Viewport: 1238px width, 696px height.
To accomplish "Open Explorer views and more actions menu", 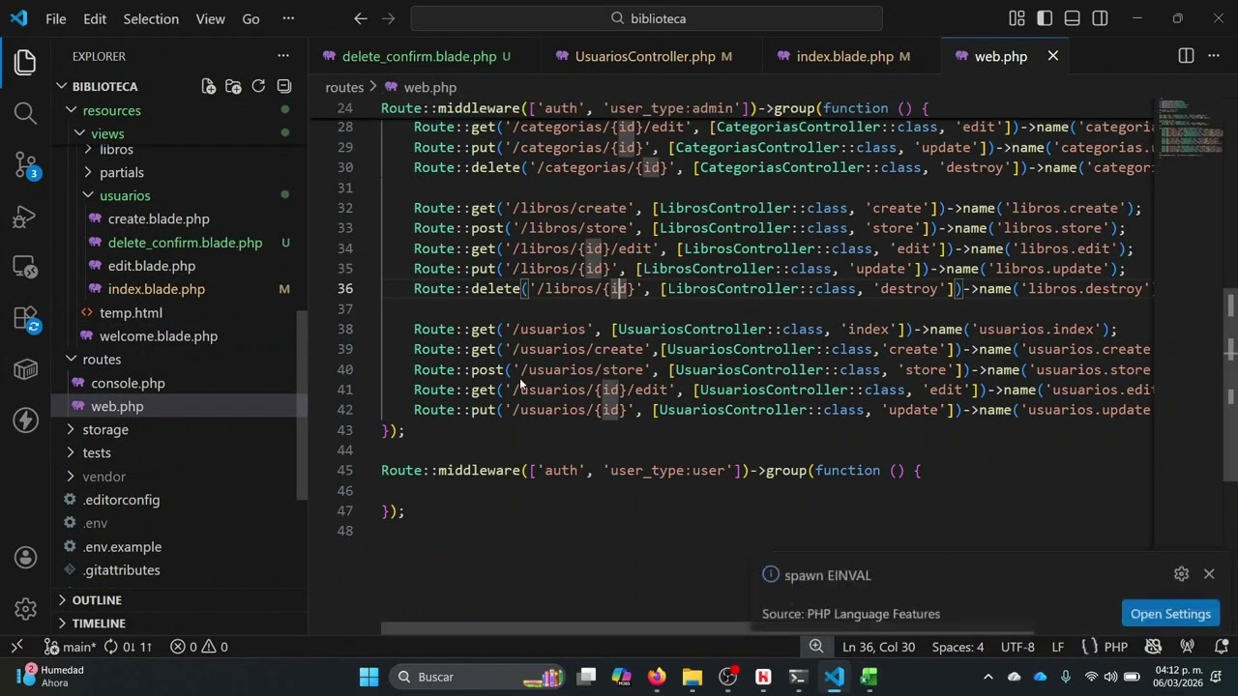I will (x=283, y=56).
